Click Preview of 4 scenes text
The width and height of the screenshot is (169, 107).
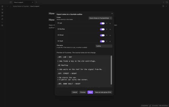click(76, 53)
